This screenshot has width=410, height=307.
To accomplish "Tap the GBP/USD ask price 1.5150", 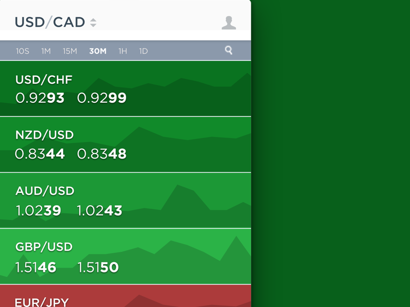I will pyautogui.click(x=98, y=267).
